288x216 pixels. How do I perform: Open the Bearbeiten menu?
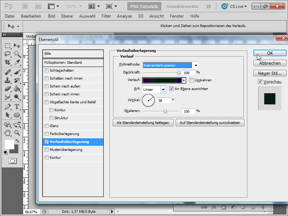click(x=31, y=16)
